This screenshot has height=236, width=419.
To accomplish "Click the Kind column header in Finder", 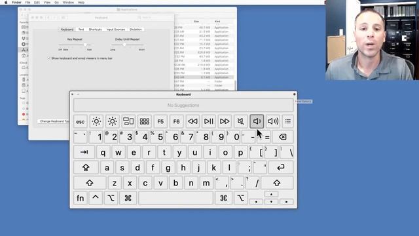I will tap(217, 22).
